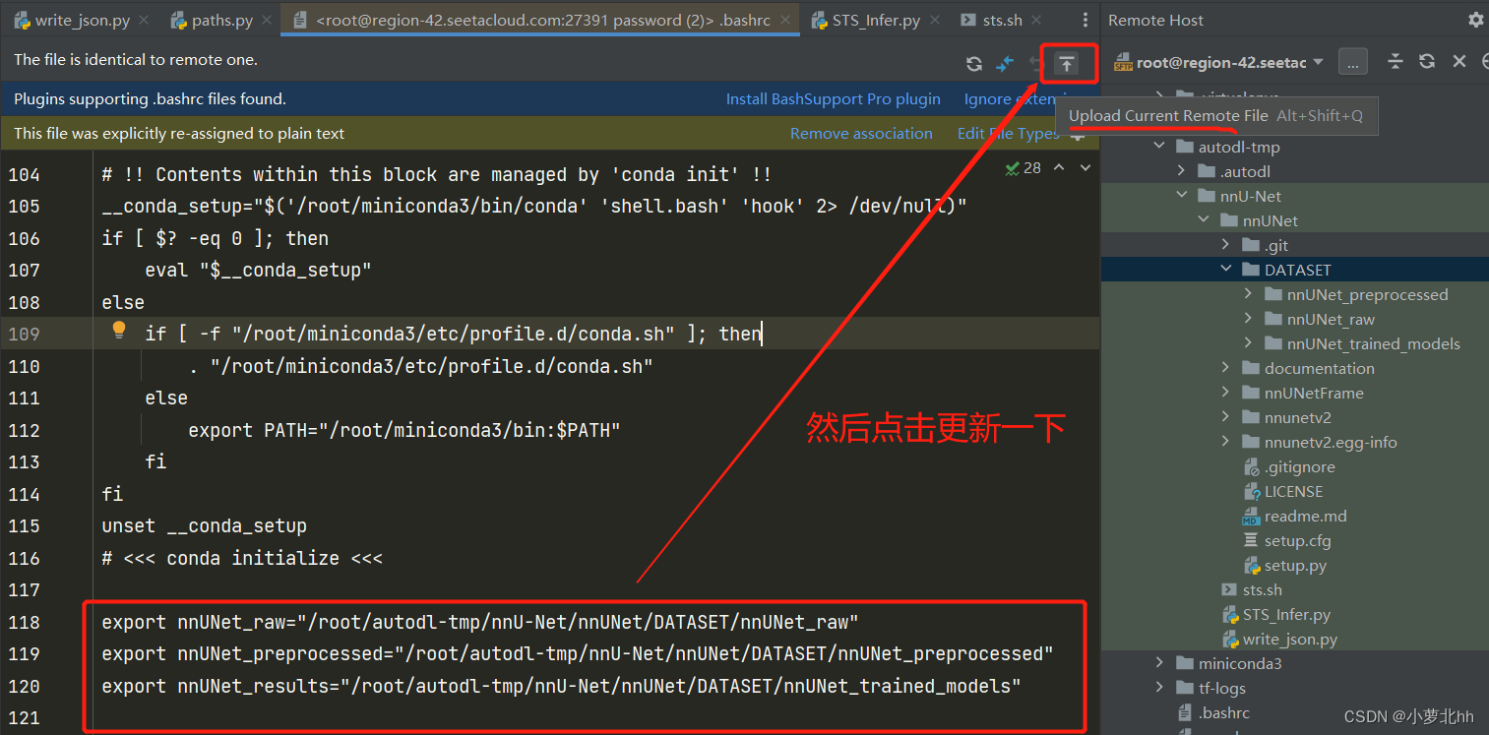This screenshot has width=1489, height=735.
Task: Click the Install BashSupport Pro plugin link
Action: [833, 98]
